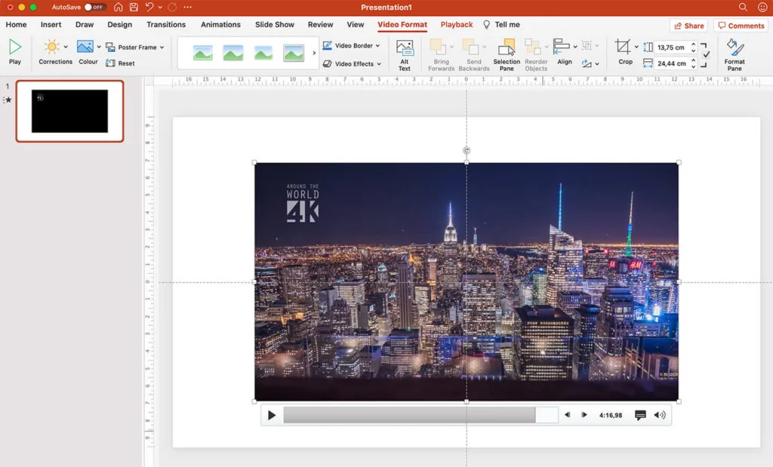Decrease the video width with stepper down
The height and width of the screenshot is (467, 773).
tap(694, 66)
